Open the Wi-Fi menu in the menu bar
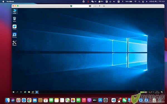This screenshot has height=104, width=167. coord(135,1)
